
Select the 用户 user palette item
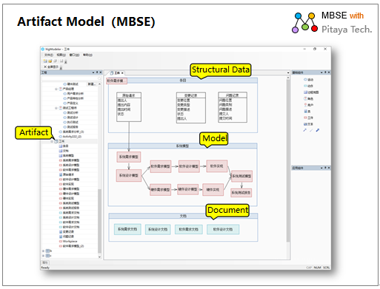(308, 105)
